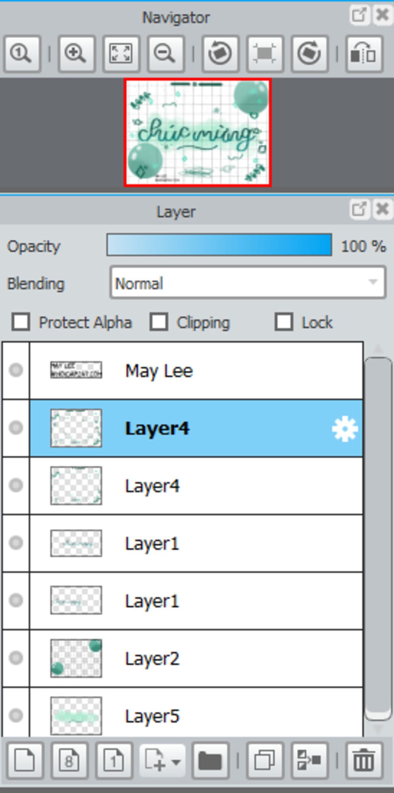Enable the Clipping checkbox
Image resolution: width=394 pixels, height=793 pixels.
159,322
